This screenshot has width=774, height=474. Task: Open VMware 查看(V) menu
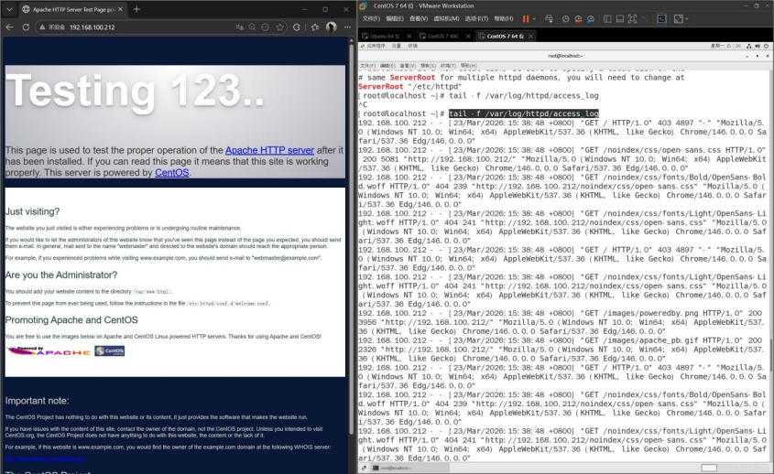point(419,18)
